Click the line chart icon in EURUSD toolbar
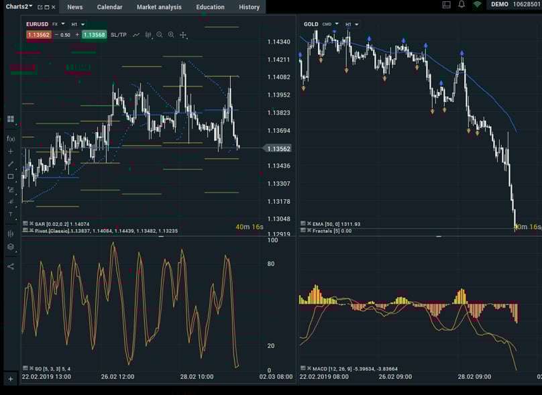The height and width of the screenshot is (395, 542). click(136, 35)
